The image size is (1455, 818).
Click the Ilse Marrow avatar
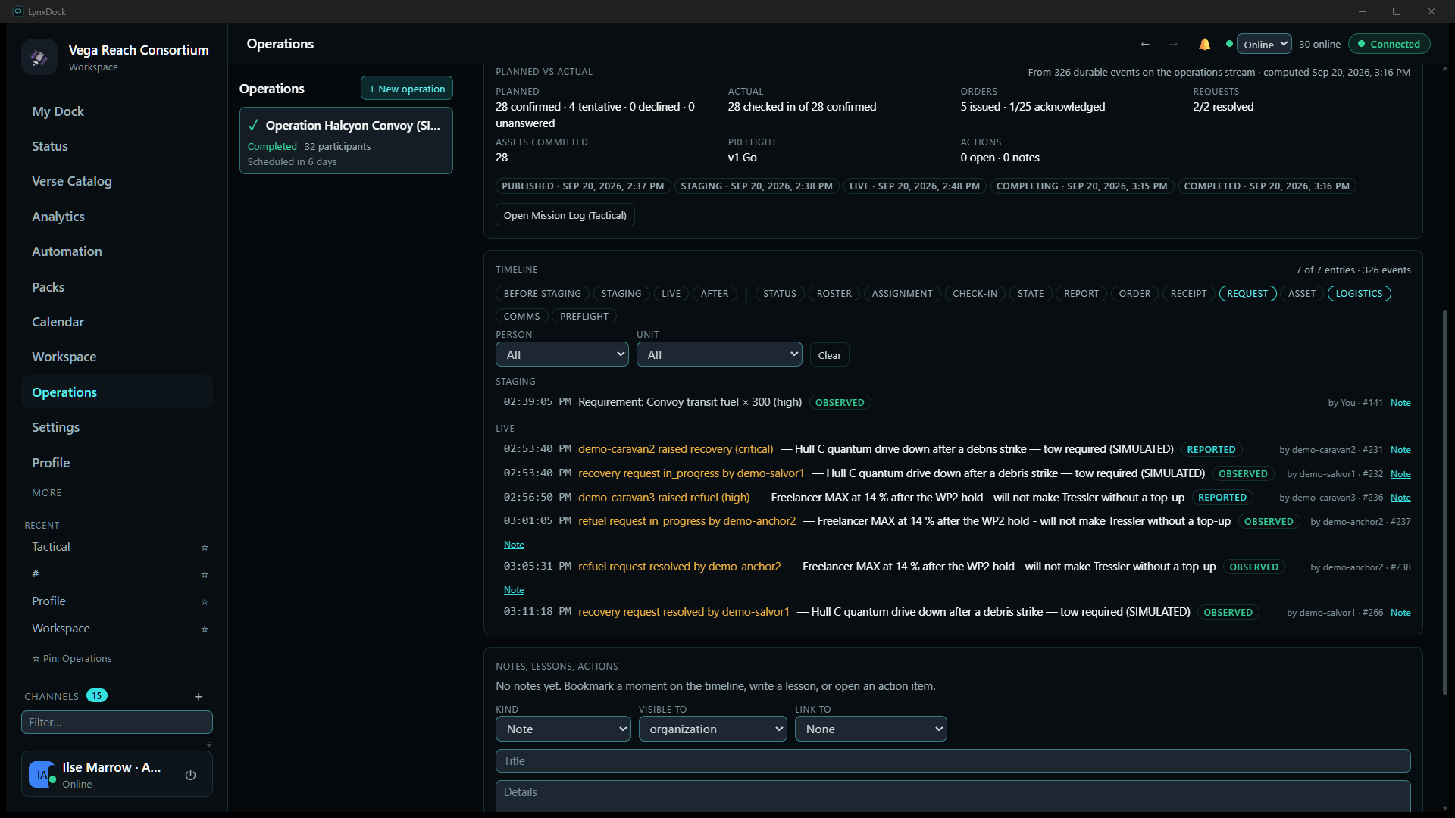[x=42, y=774]
